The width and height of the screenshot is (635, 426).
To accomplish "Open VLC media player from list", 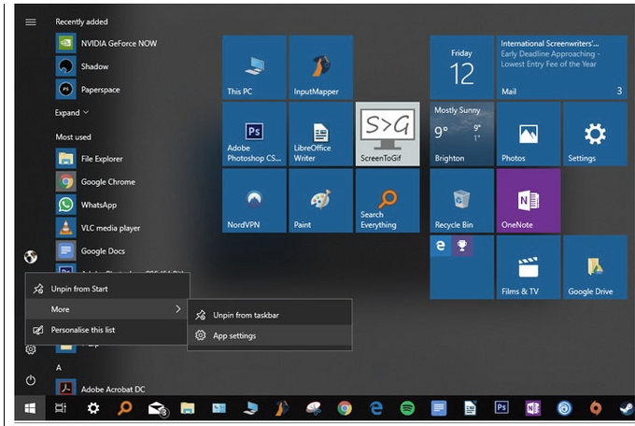I will click(x=98, y=228).
